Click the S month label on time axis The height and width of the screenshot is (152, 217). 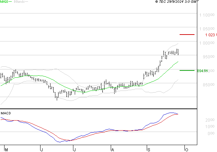[149, 150]
